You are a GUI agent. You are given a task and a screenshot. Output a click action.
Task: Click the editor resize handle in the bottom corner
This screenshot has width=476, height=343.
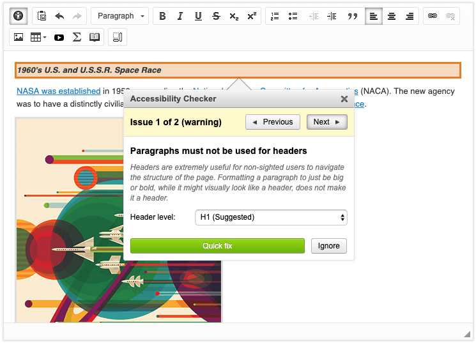[x=467, y=334]
